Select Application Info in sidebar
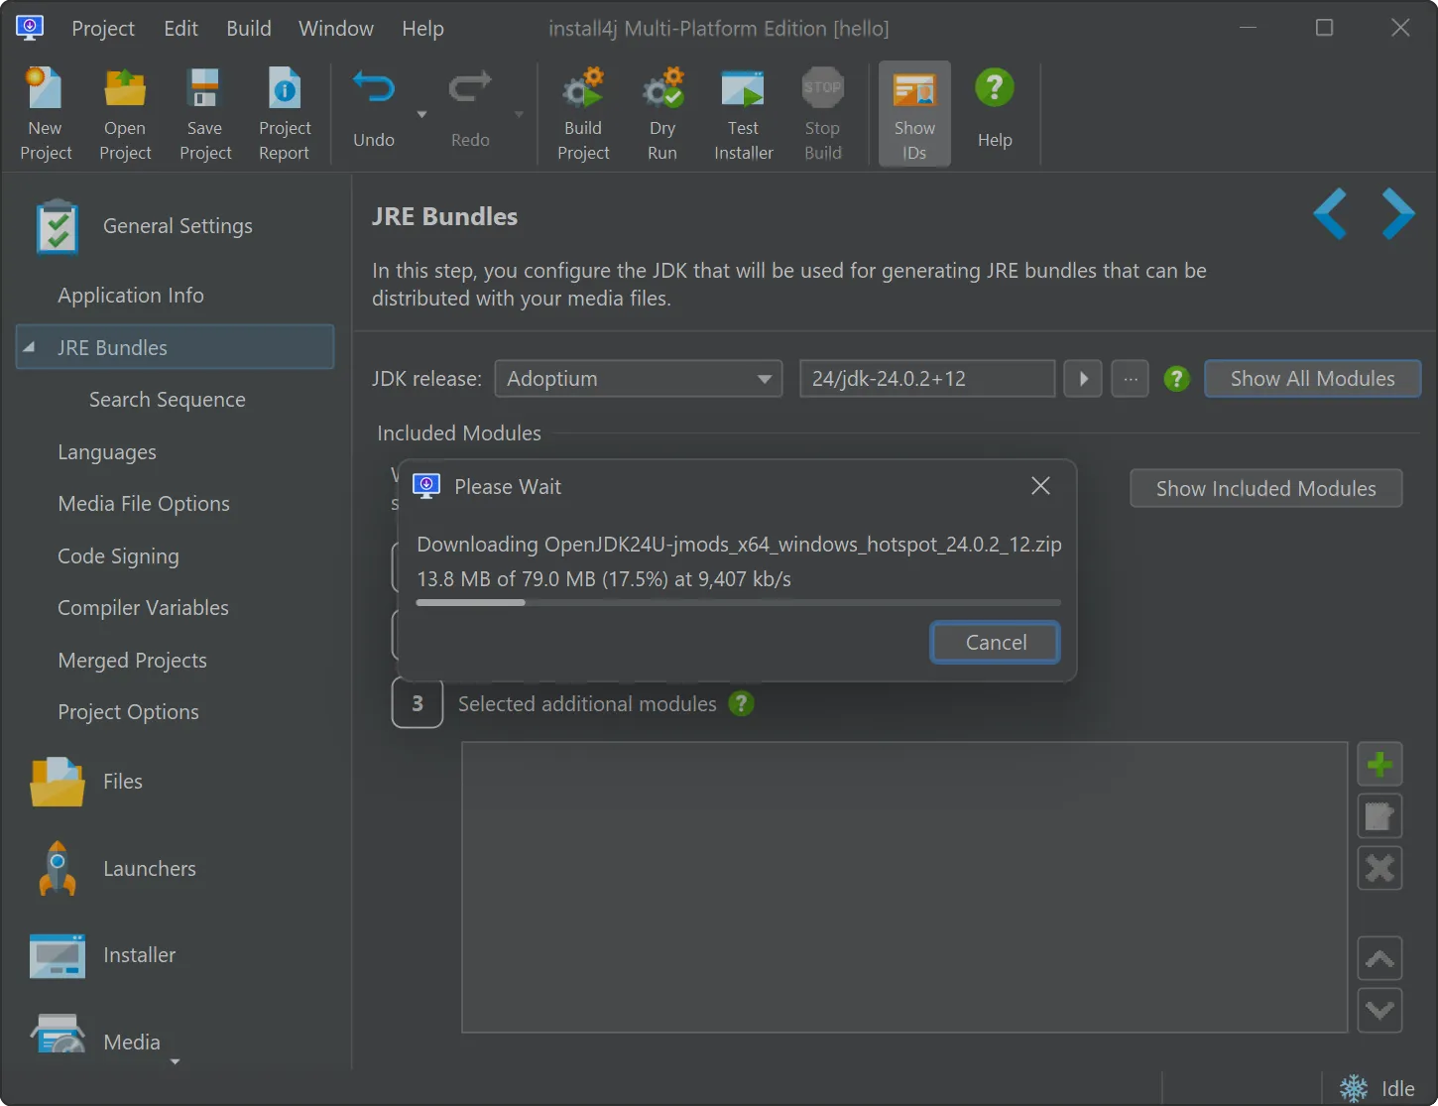This screenshot has height=1106, width=1438. click(131, 296)
